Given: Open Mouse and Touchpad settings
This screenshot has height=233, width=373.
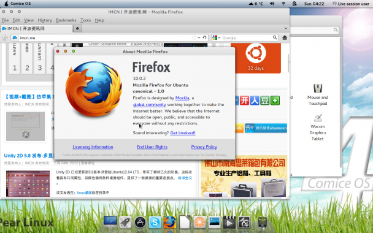Looking at the screenshot, I should pos(318,94).
